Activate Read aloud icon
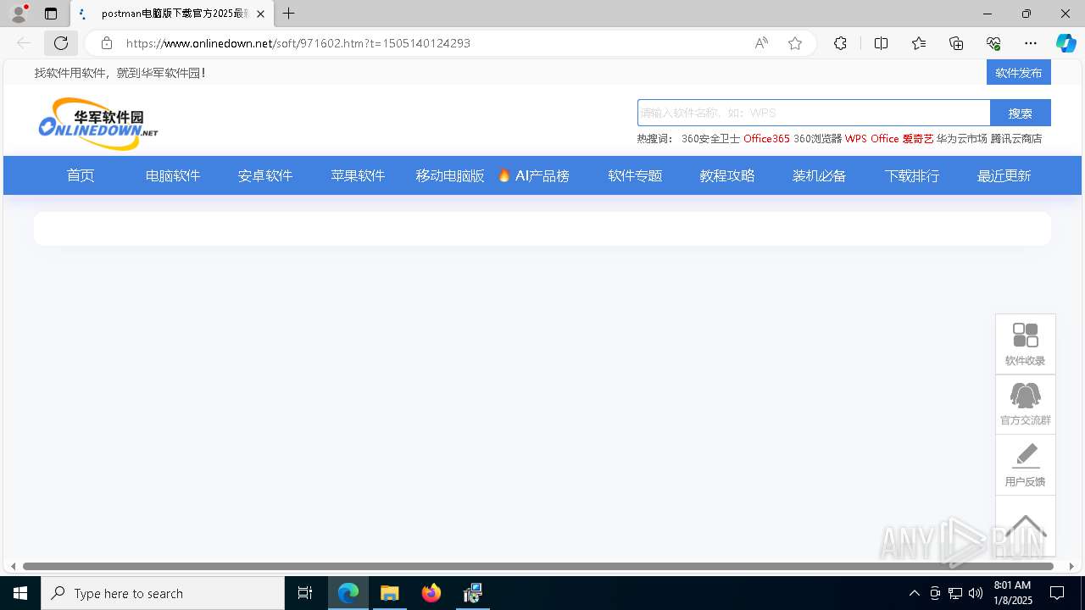Viewport: 1085px width, 610px height. (x=761, y=43)
